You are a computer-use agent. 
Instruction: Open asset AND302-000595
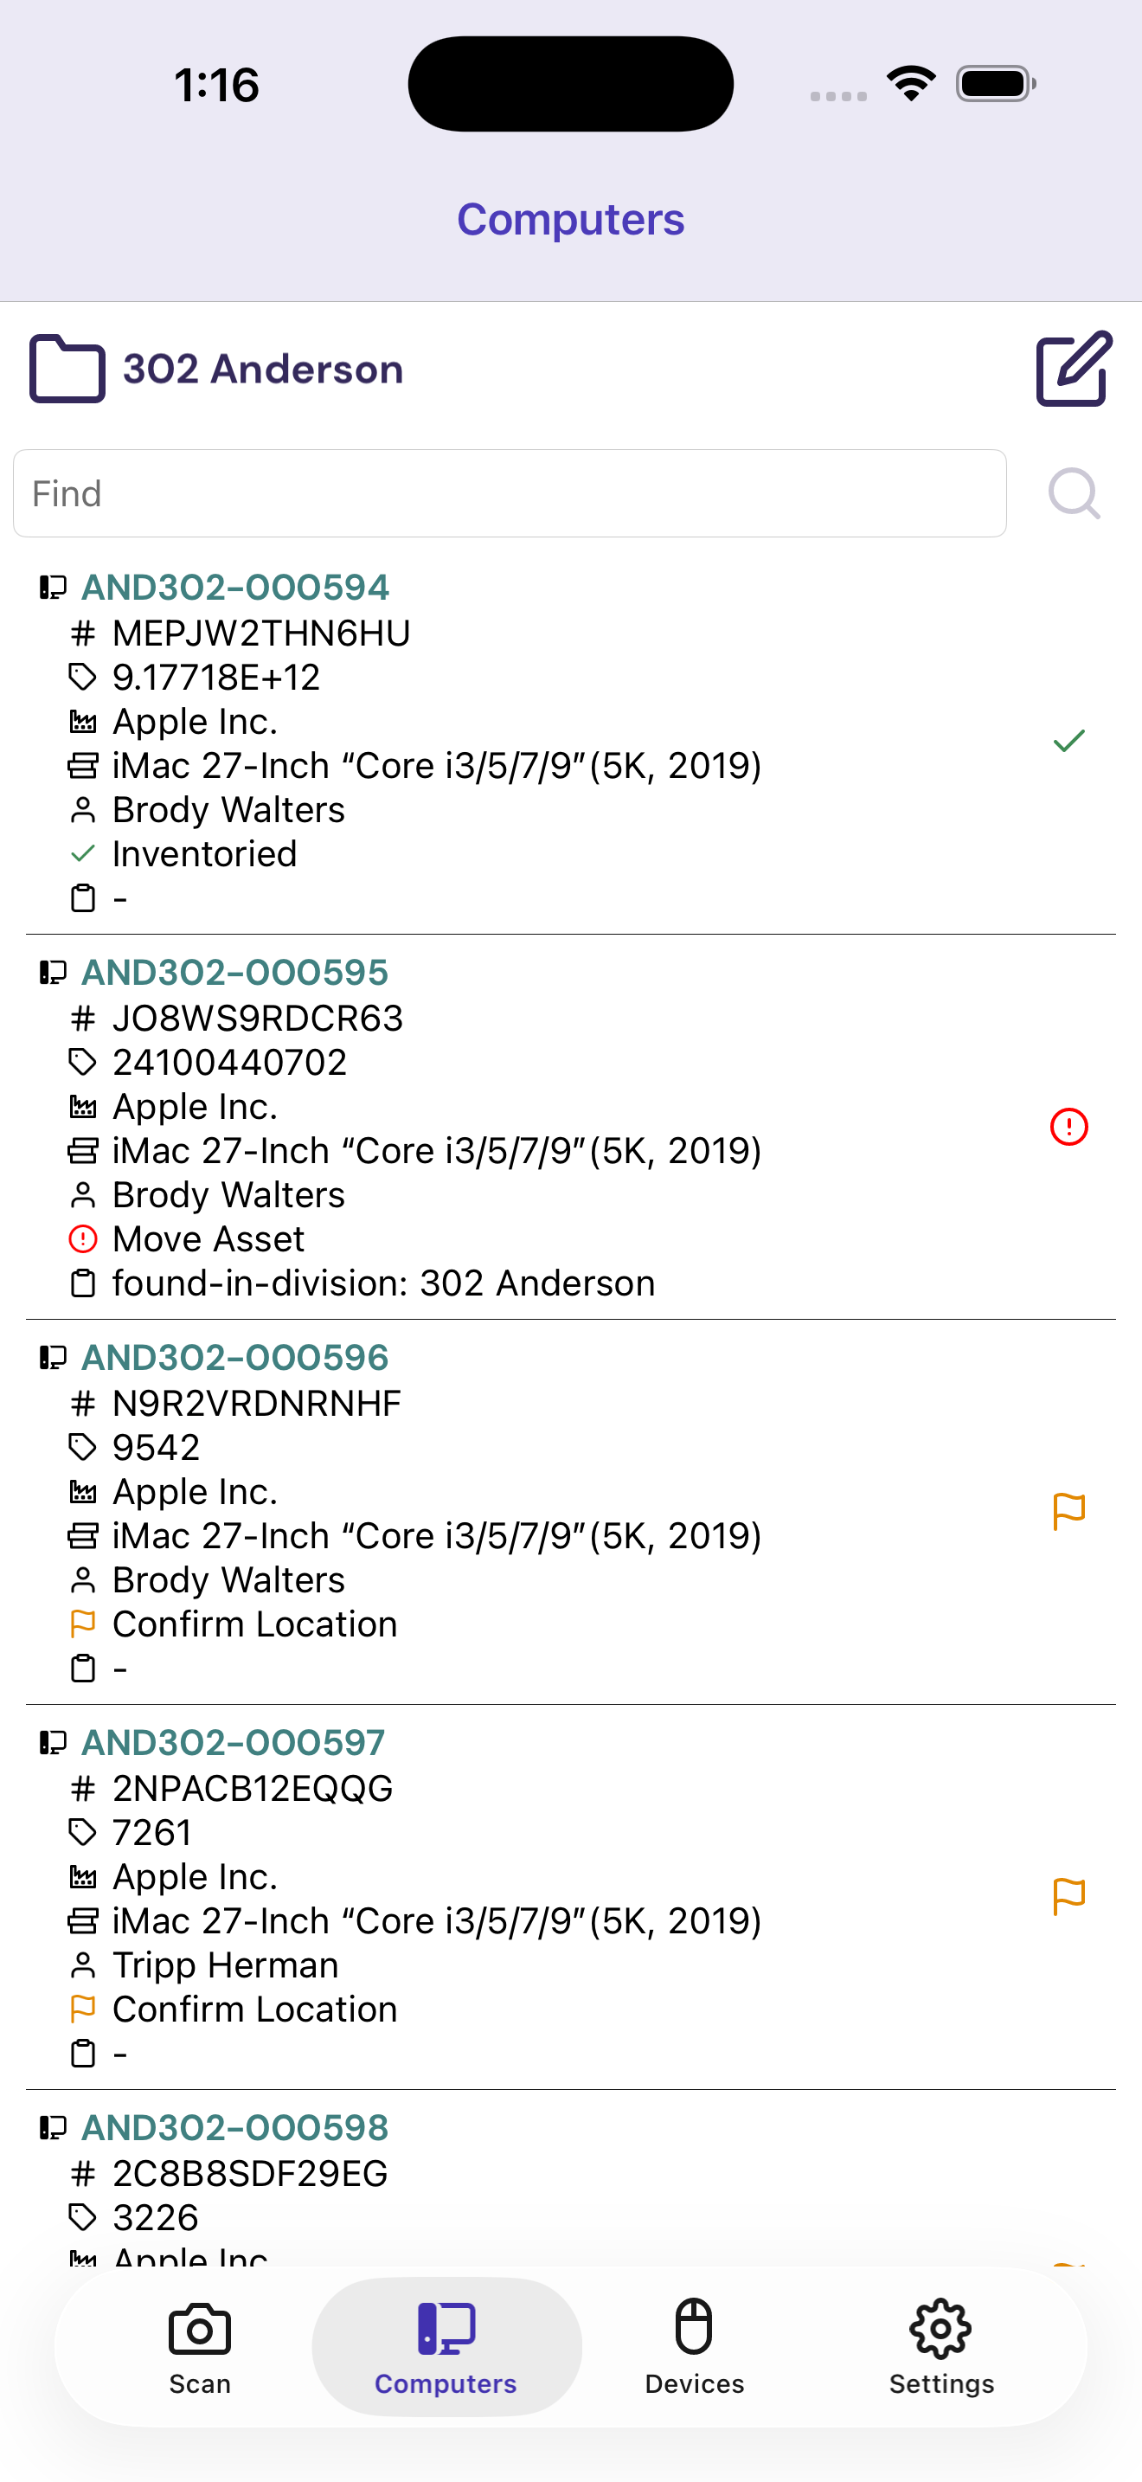coord(235,972)
